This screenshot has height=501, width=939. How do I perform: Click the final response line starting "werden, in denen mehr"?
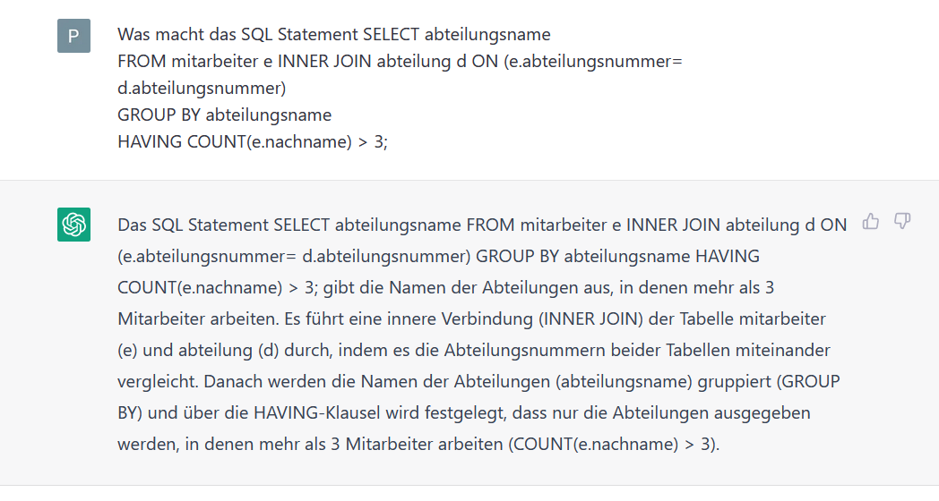(418, 445)
